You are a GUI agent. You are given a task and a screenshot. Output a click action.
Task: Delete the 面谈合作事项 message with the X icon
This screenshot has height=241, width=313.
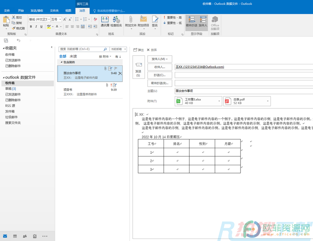click(120, 73)
